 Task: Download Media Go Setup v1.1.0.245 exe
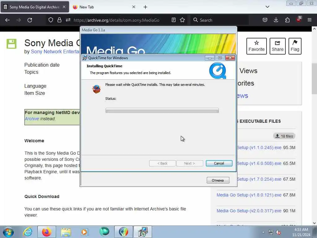tap(259, 148)
